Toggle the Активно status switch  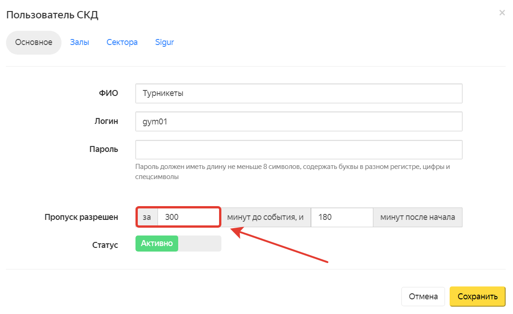(178, 243)
